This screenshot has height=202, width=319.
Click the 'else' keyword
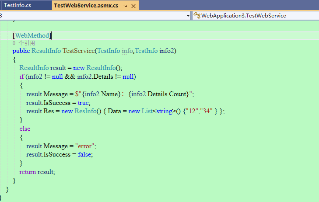pos(25,129)
